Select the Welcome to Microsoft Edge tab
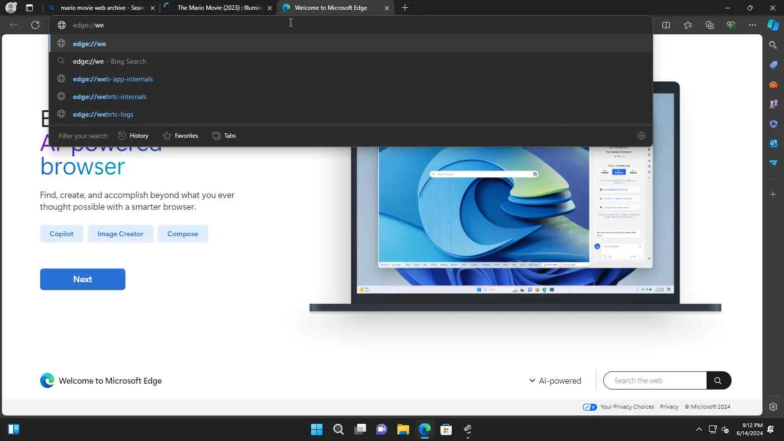This screenshot has width=784, height=441. pos(335,8)
